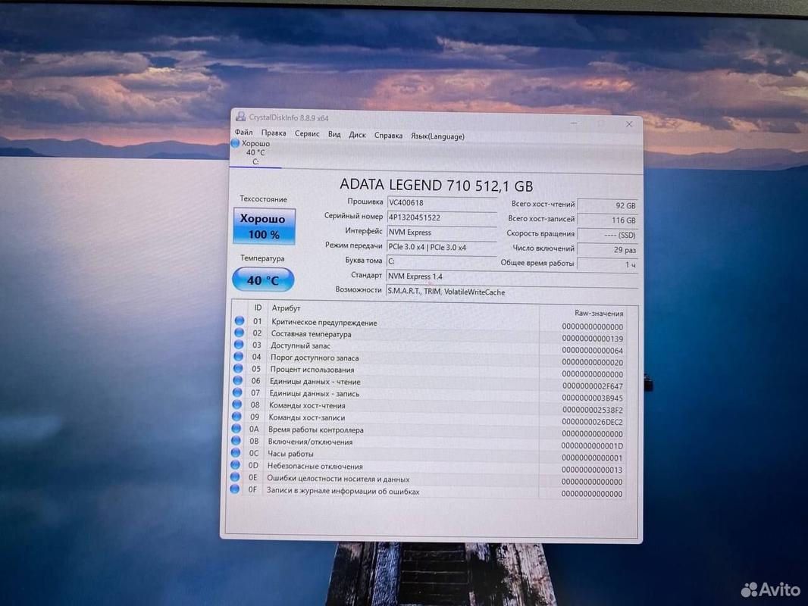808x606 pixels.
Task: Click status circle for Команды хост-записи row
Action: (237, 417)
